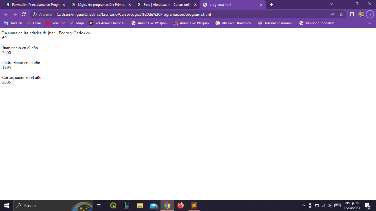Open the tab search dropdown
Viewport: 376px width, 211px height.
332,4
